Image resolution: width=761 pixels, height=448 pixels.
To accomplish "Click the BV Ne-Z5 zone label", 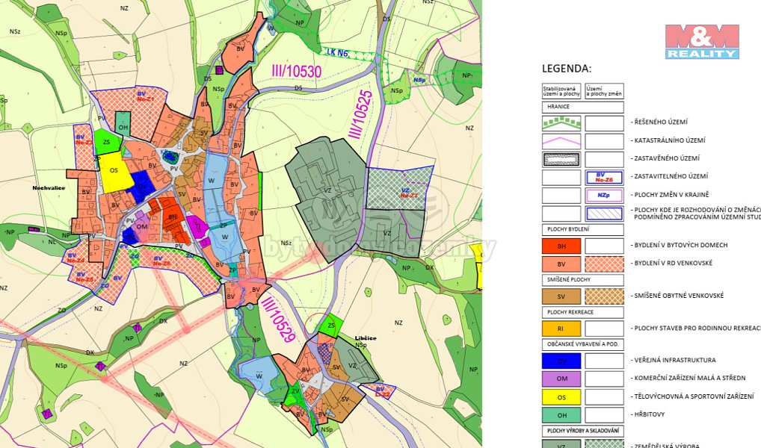I will (x=84, y=277).
